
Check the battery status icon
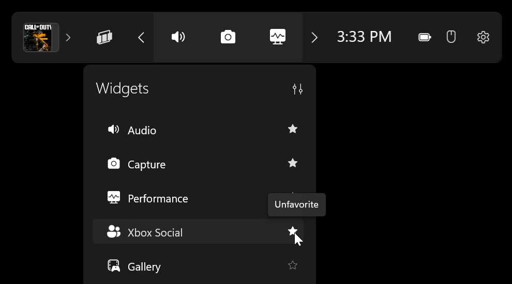(425, 37)
